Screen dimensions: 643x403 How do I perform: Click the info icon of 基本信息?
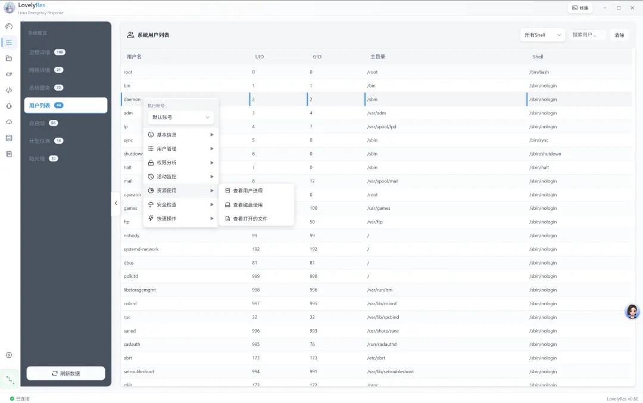[151, 135]
